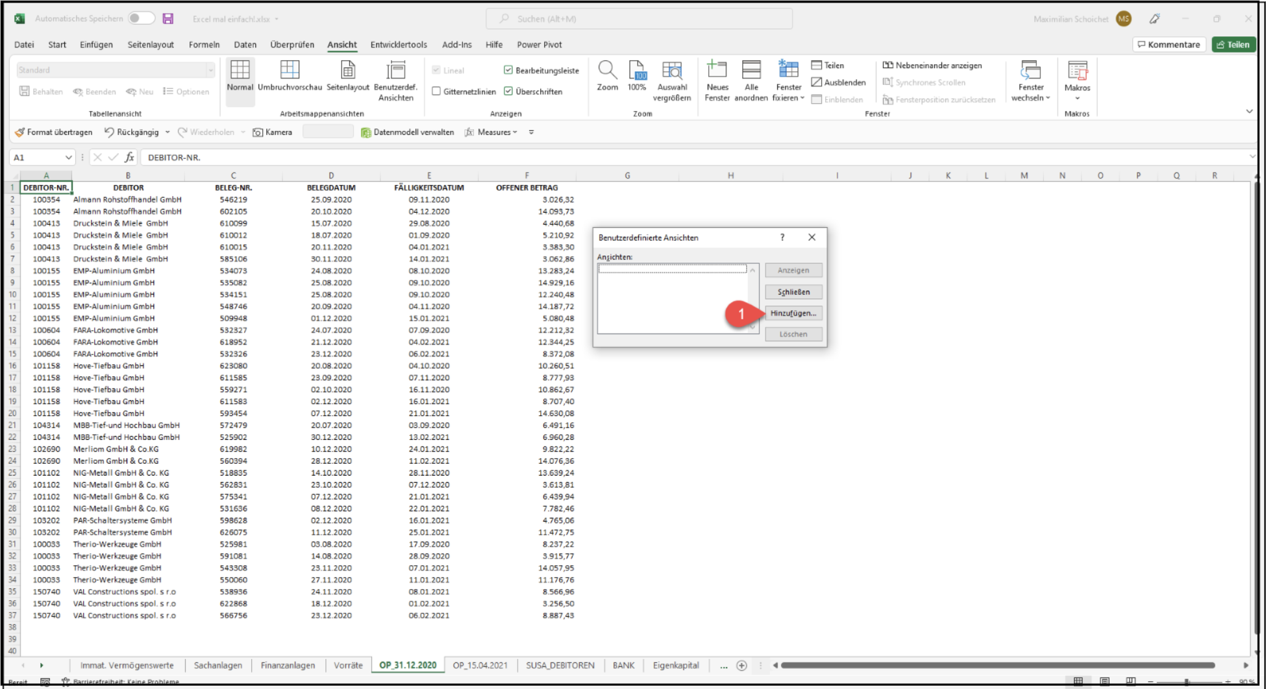Click Ausblenden window button
Viewport: 1266px width, 689px height.
tap(839, 82)
